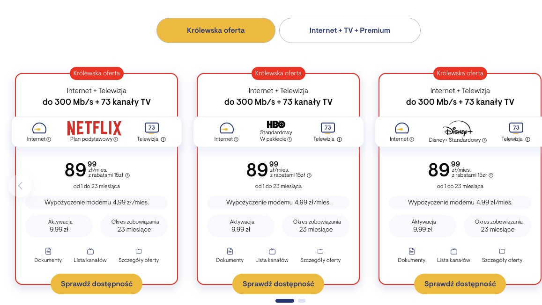Switch to Internet + TV + Premium tab
Screen dimensions: 542x305
pyautogui.click(x=349, y=30)
